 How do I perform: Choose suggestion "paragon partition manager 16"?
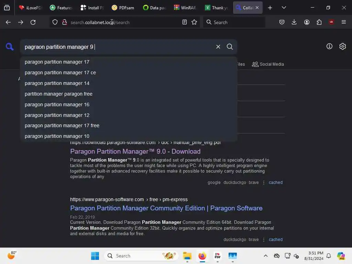click(x=129, y=104)
